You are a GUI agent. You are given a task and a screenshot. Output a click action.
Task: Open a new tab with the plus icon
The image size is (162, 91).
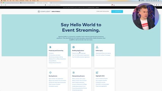(x=51, y=3)
